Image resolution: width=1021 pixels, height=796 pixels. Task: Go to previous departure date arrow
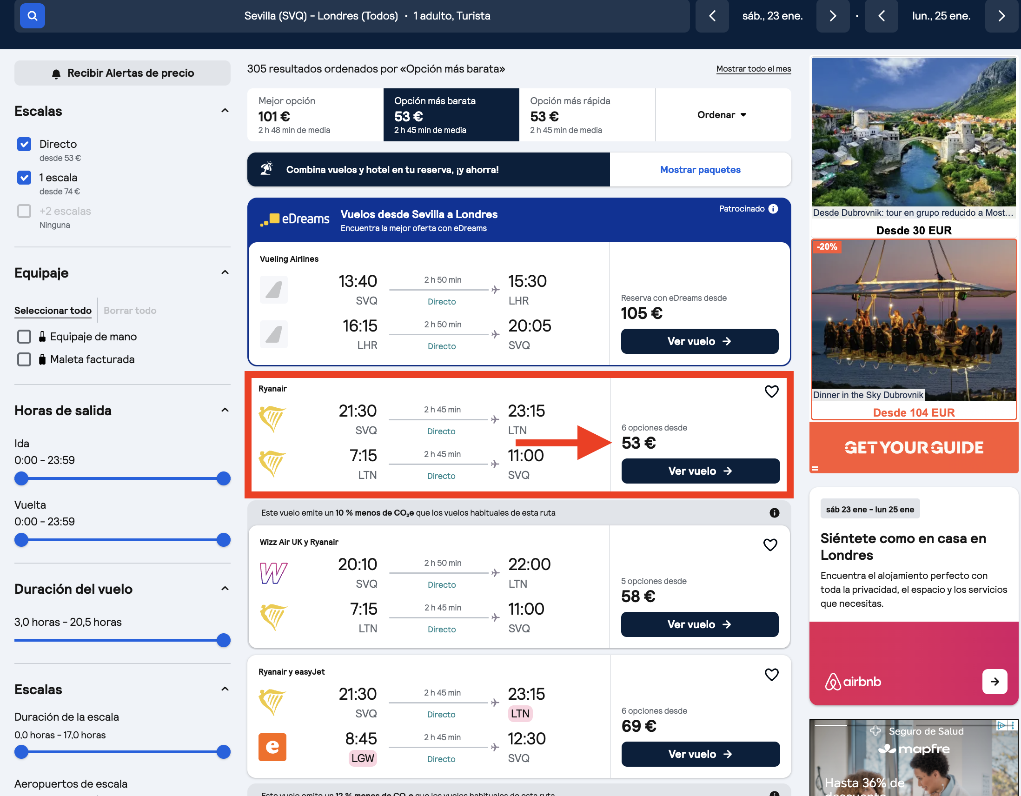click(712, 16)
